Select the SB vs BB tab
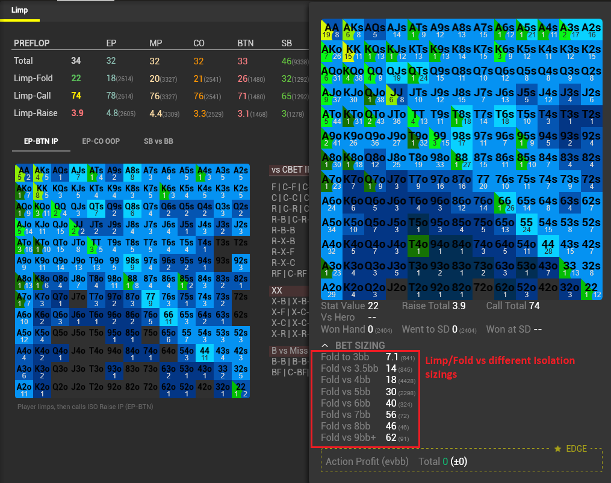The width and height of the screenshot is (611, 483). click(x=158, y=141)
